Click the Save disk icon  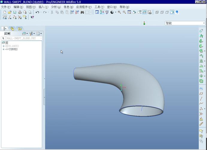14,12
